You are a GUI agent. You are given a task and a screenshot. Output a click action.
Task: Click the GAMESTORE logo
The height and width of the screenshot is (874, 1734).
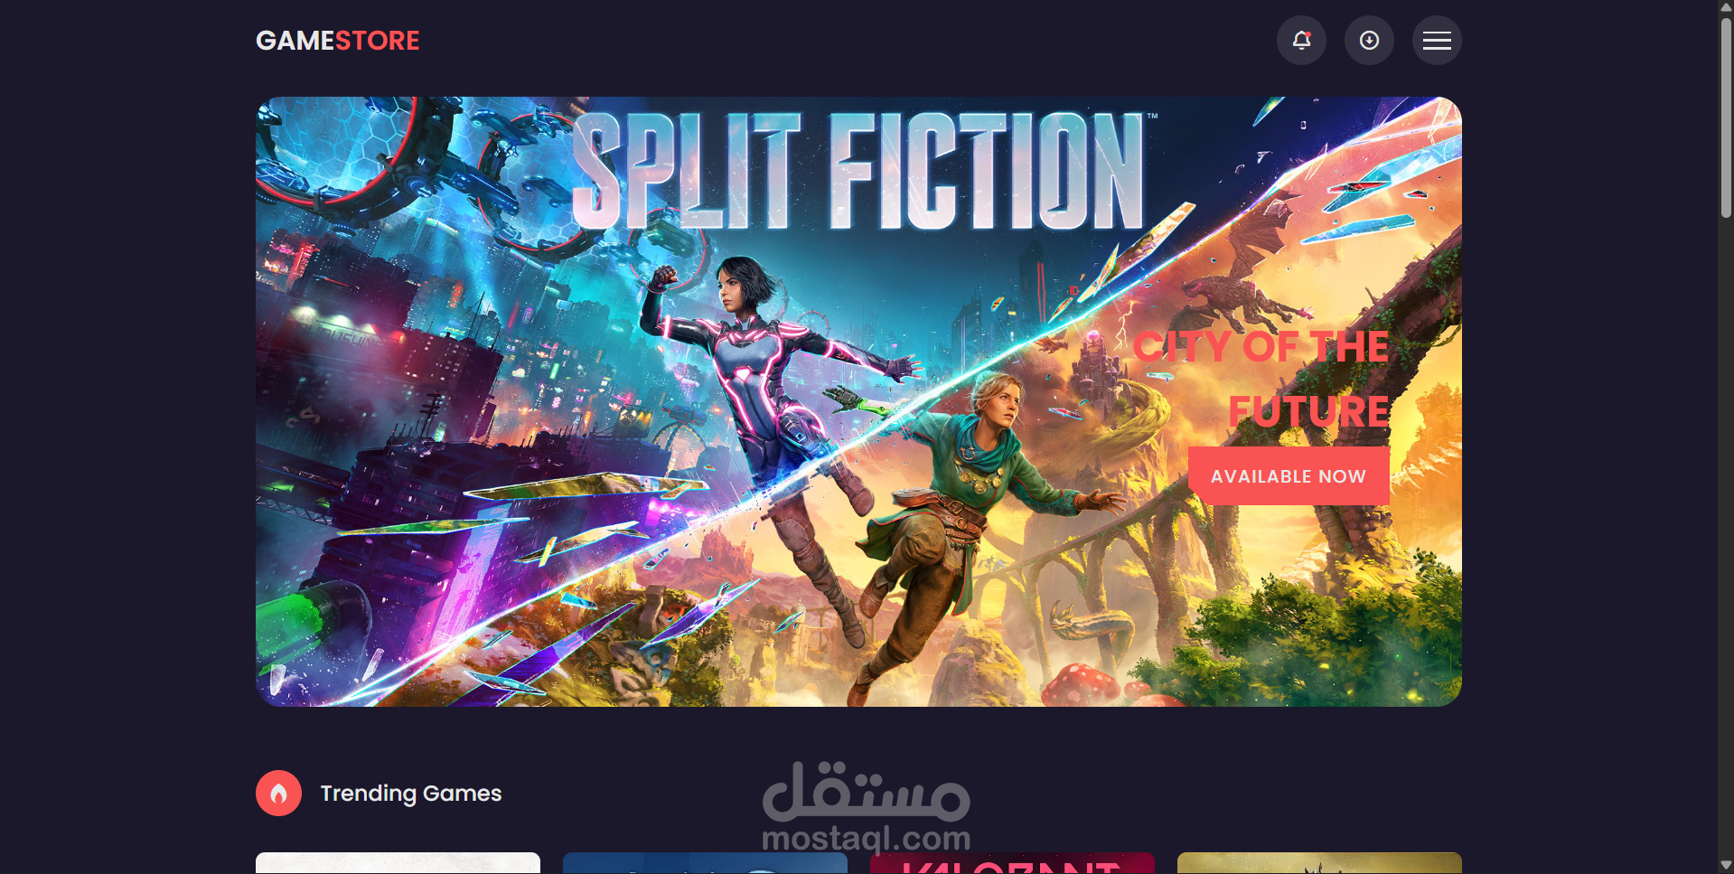(338, 41)
